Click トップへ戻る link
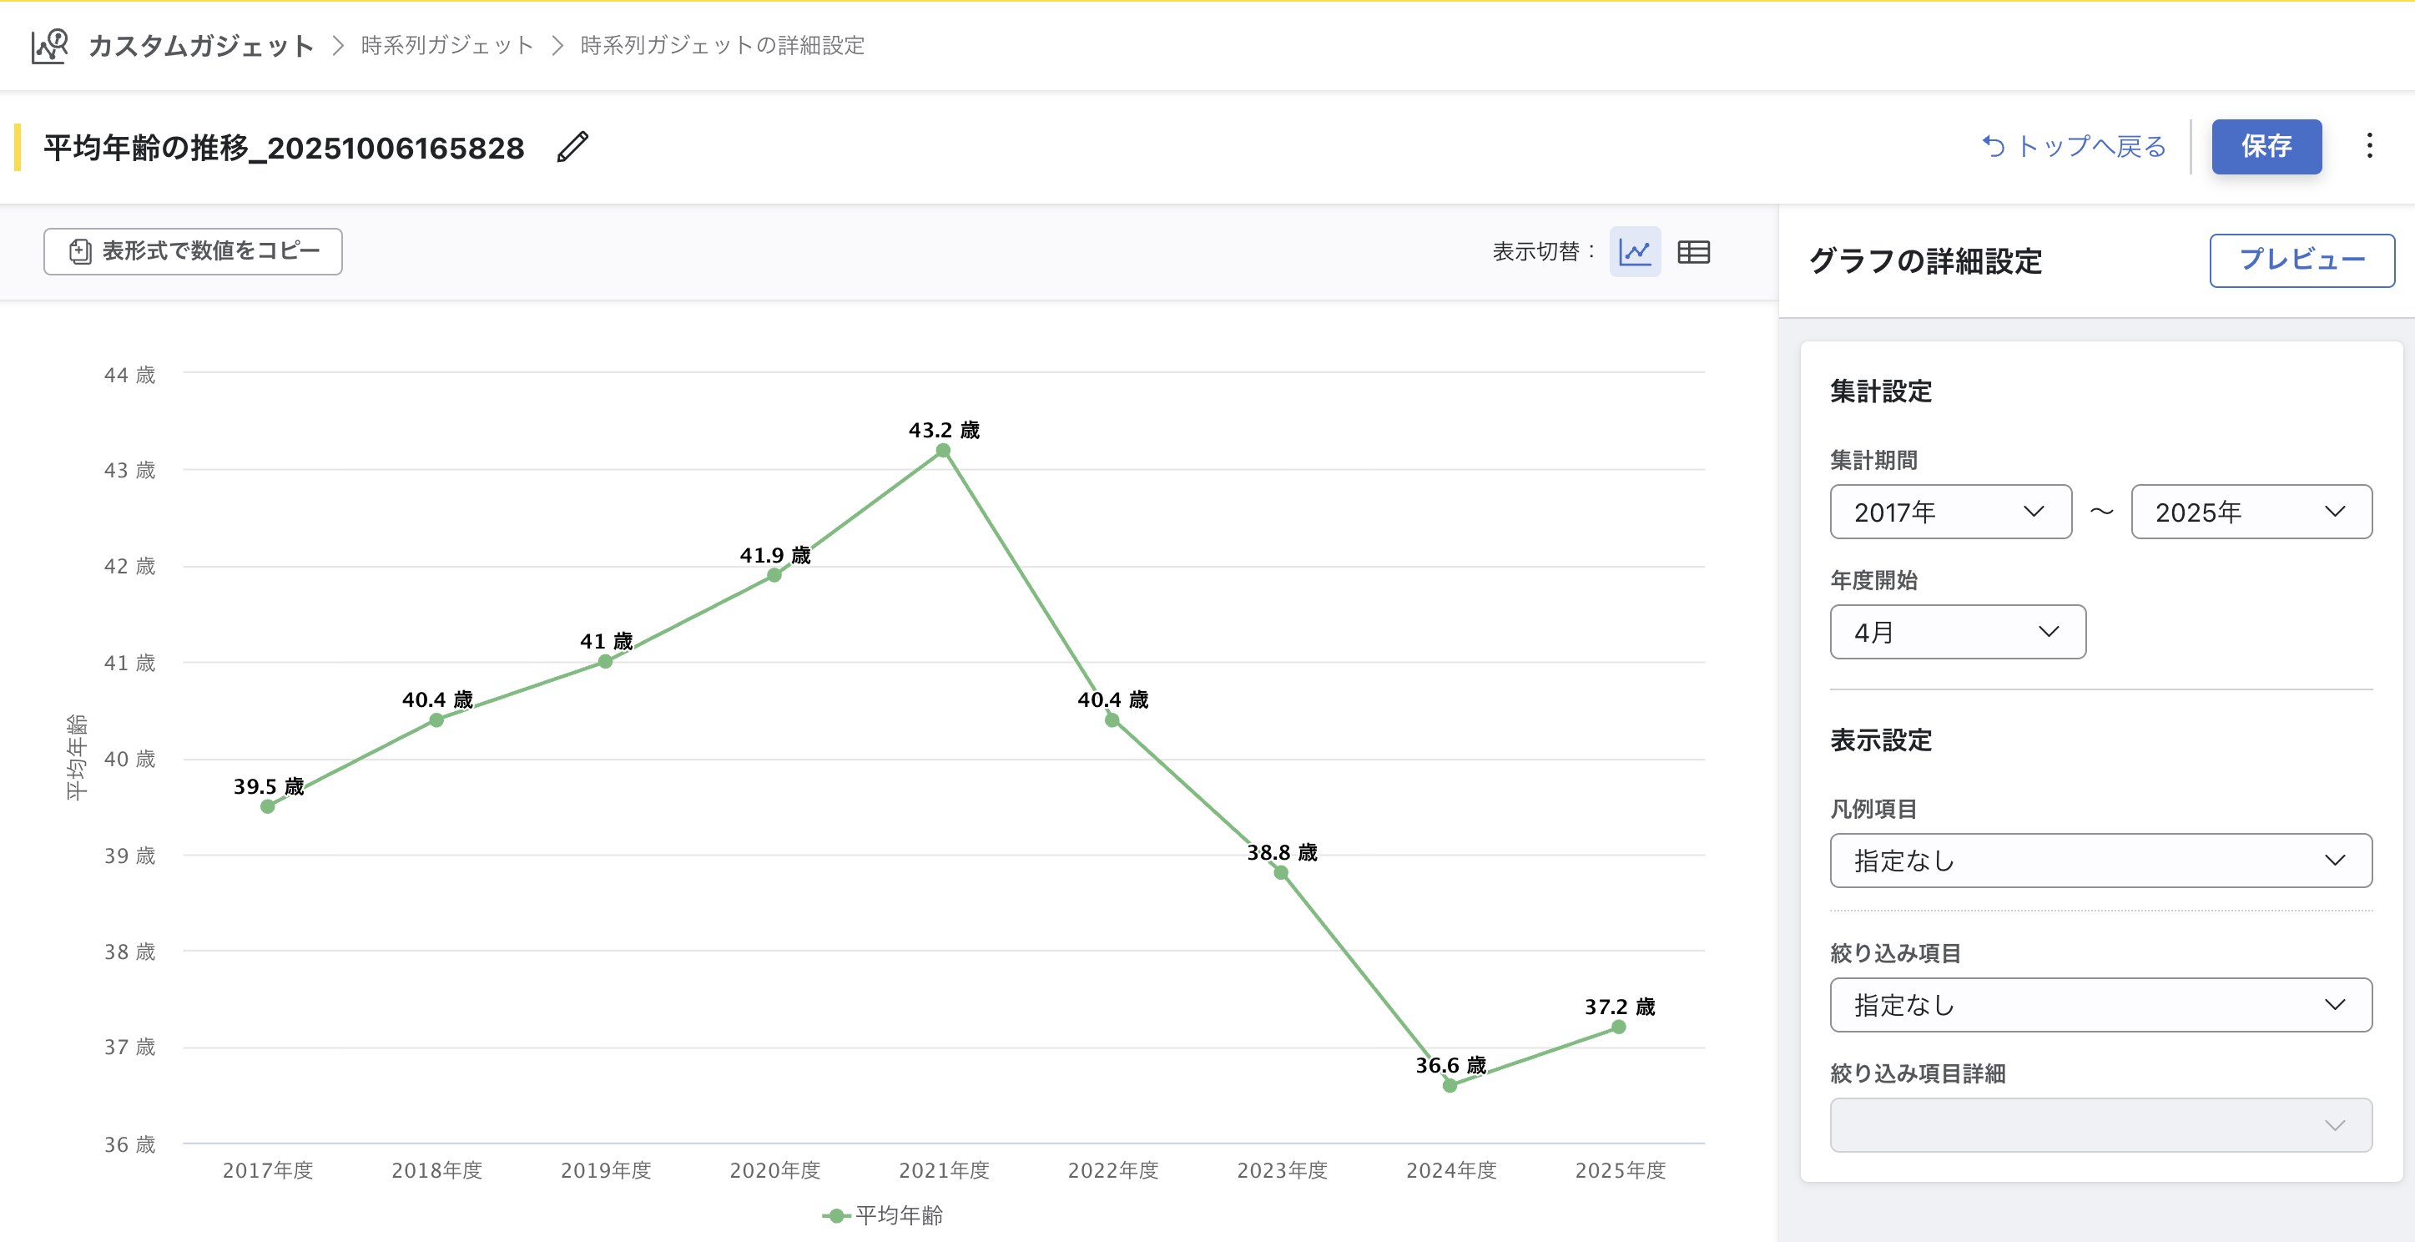Viewport: 2415px width, 1242px height. click(x=2074, y=146)
